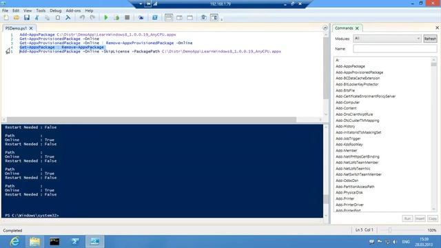Select Add-PrinterDriver in the commands list
The width and height of the screenshot is (441, 248).
349,205
